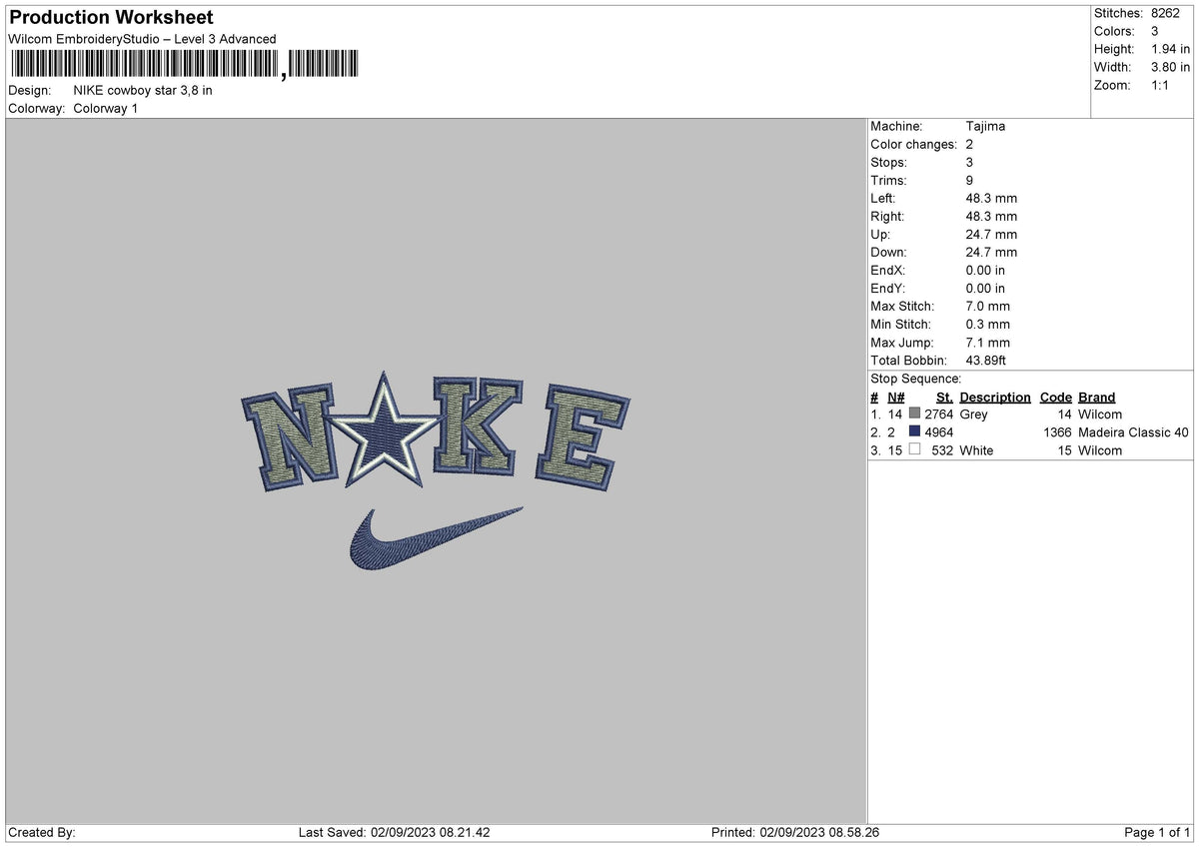Screen dimensions: 1199x847
Task: Click the Color changes value 2
Action: [x=970, y=145]
